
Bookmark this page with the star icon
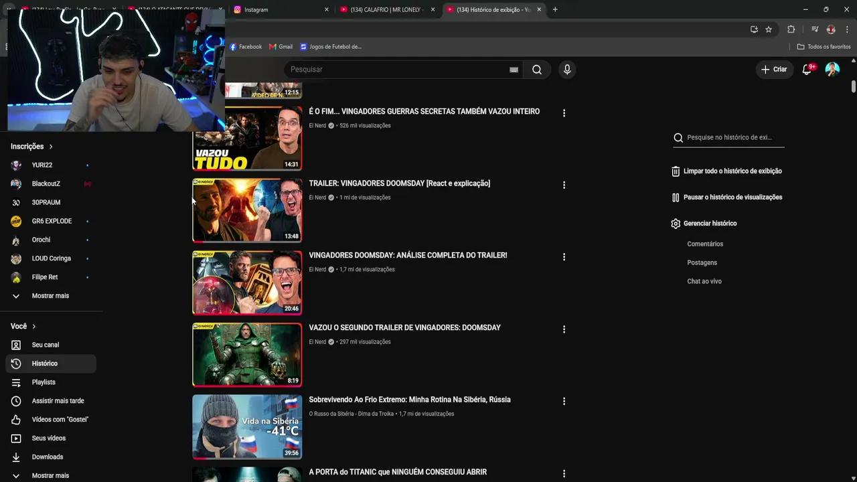pyautogui.click(x=769, y=29)
